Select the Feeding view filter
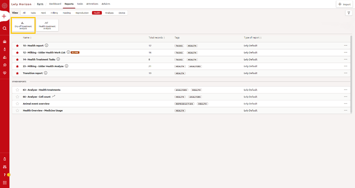 pyautogui.click(x=67, y=13)
